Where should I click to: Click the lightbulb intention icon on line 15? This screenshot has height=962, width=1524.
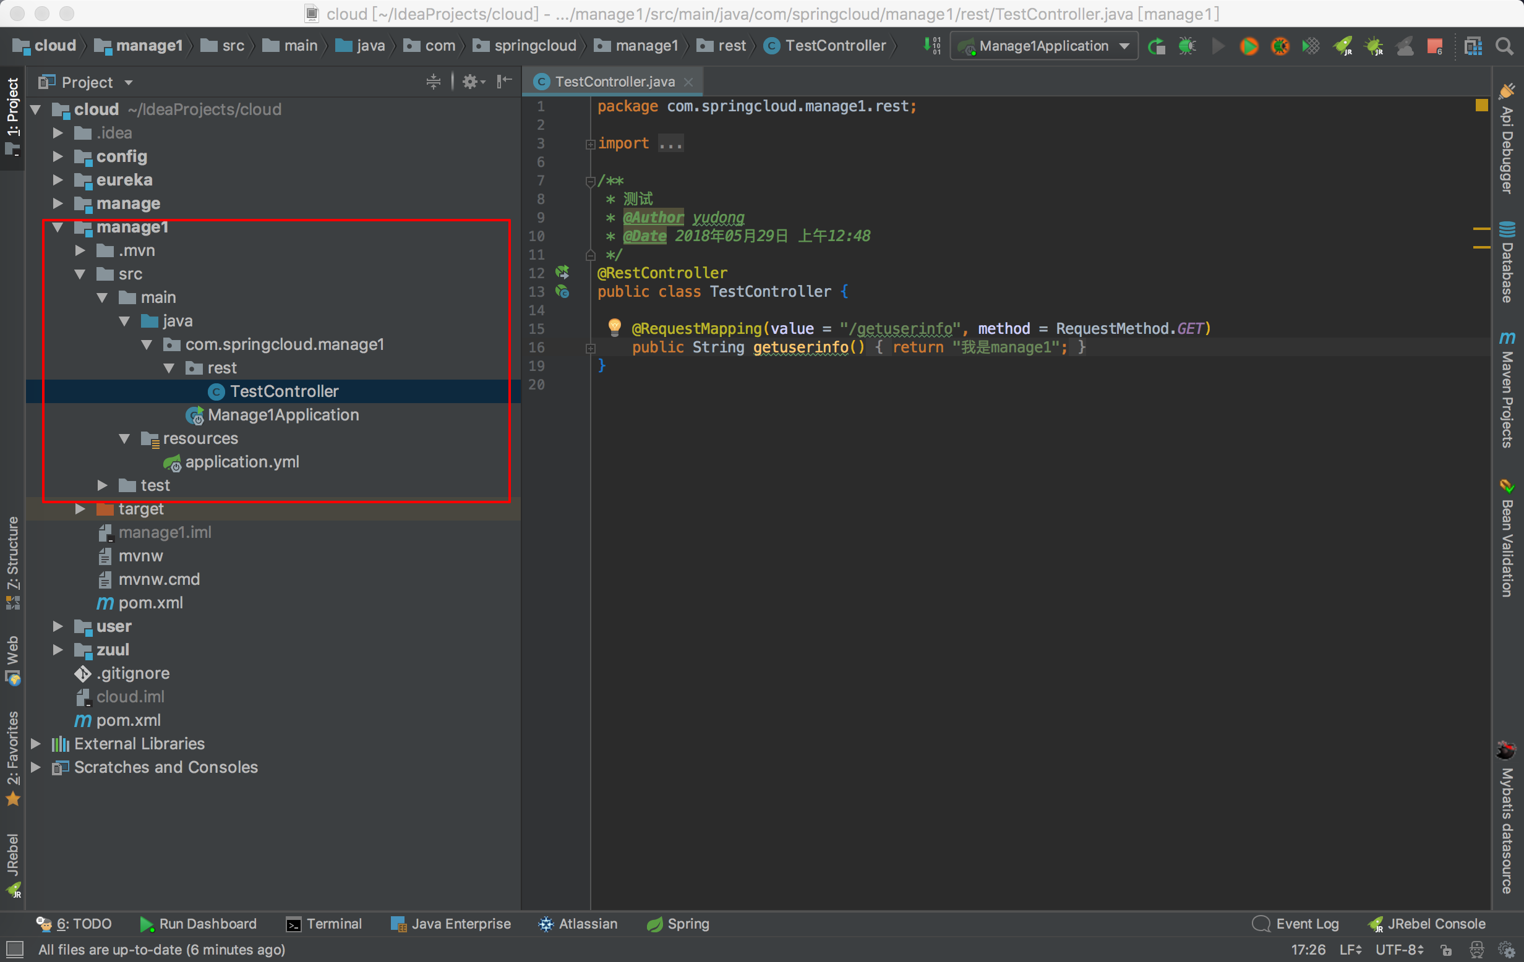[x=614, y=327]
